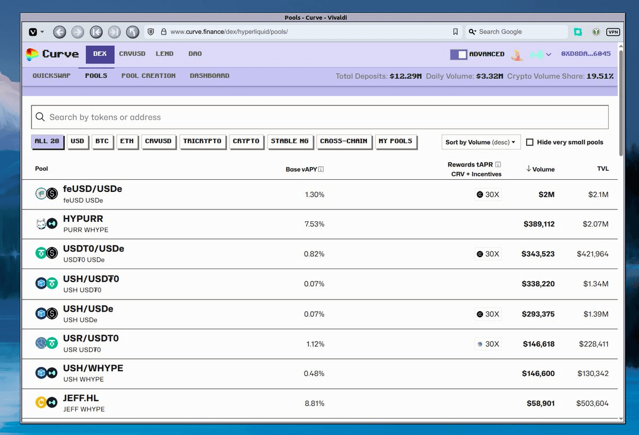Viewport: 639px width, 435px height.
Task: Click Base vAPY info icon
Action: [x=321, y=169]
